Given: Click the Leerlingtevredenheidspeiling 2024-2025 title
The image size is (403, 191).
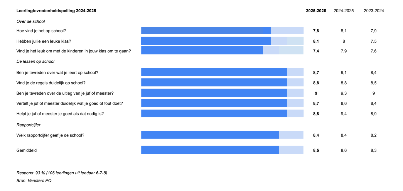Looking at the screenshot, I should 56,11.
